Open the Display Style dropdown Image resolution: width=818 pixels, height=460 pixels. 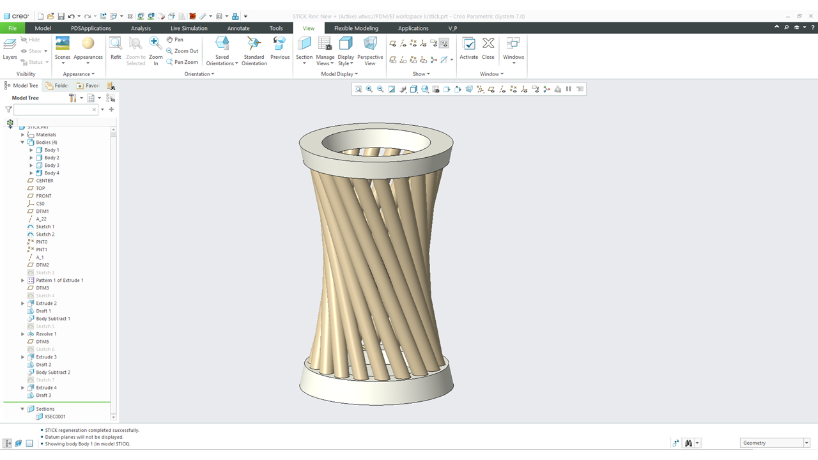[346, 51]
